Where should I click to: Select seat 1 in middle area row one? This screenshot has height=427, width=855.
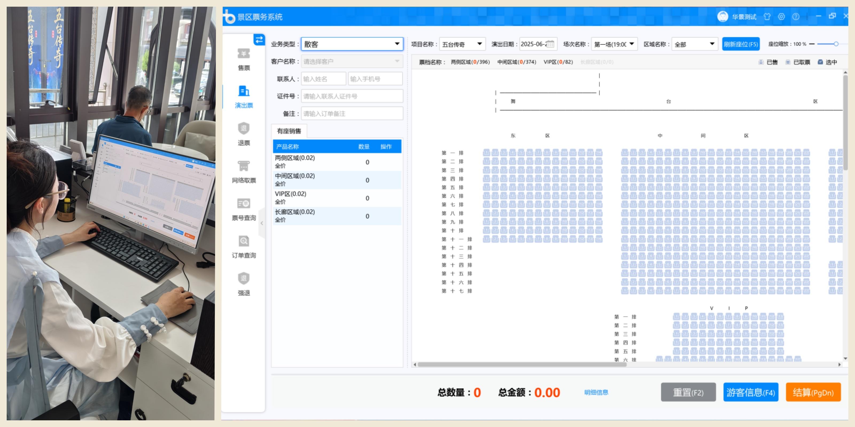[x=625, y=152]
